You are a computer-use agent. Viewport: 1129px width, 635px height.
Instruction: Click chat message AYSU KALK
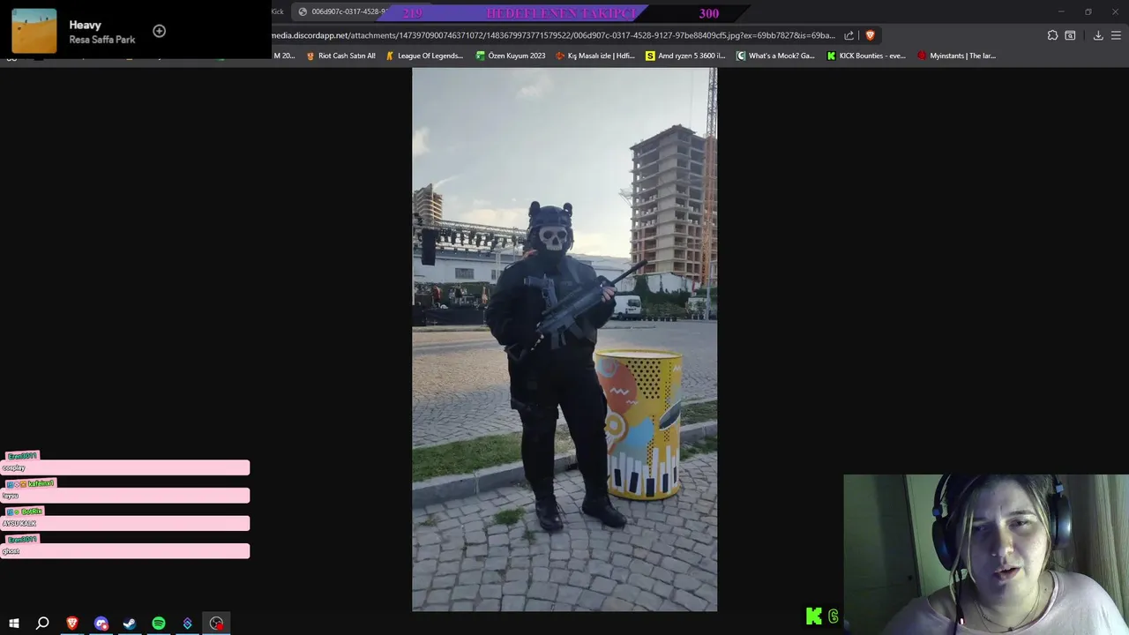click(x=124, y=524)
